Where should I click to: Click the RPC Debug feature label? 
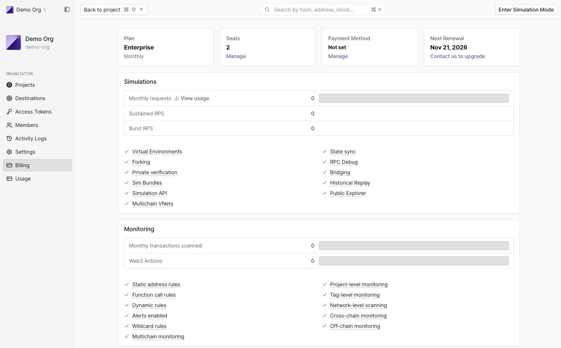(x=344, y=162)
